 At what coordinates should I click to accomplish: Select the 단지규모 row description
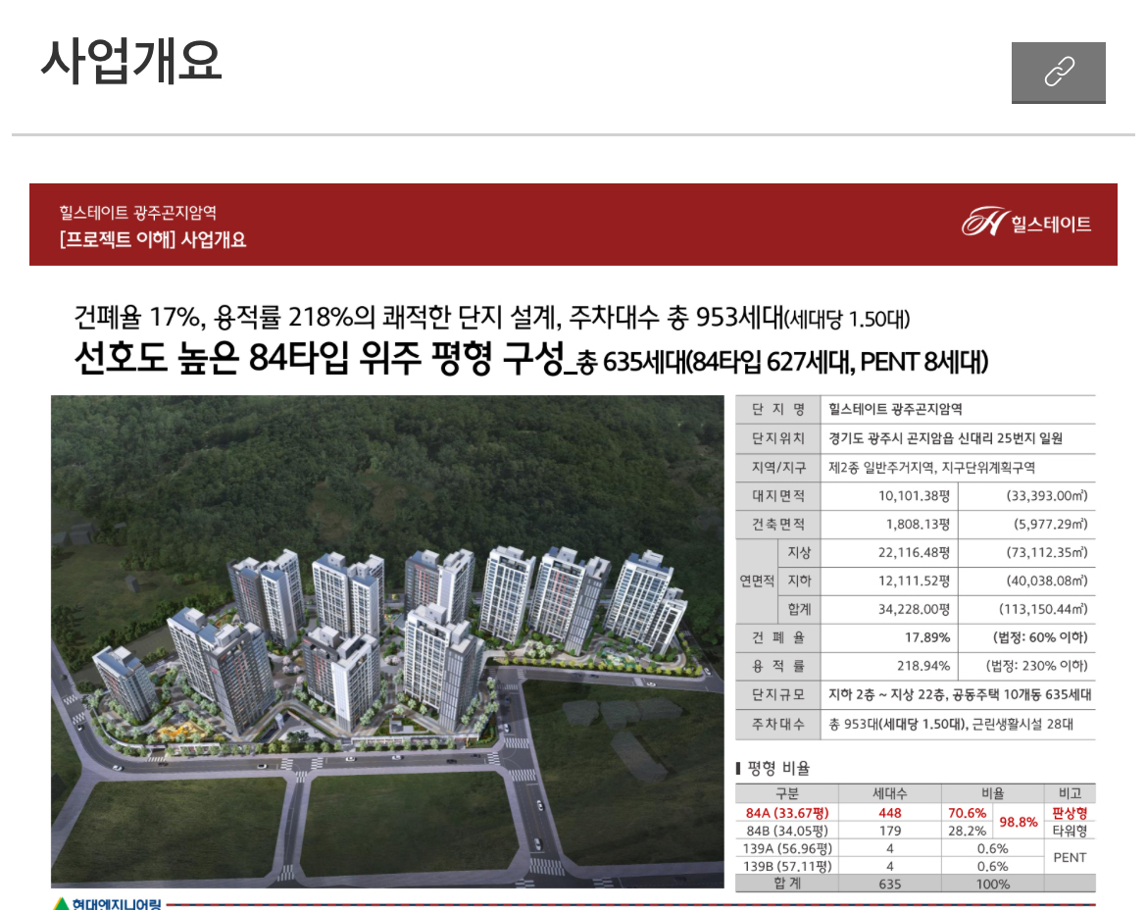(960, 694)
